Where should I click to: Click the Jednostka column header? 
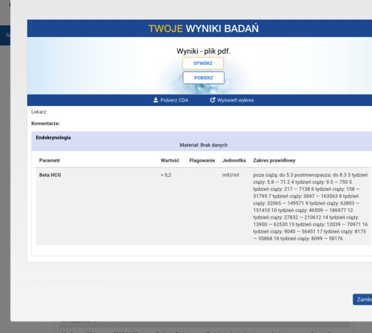coord(234,161)
